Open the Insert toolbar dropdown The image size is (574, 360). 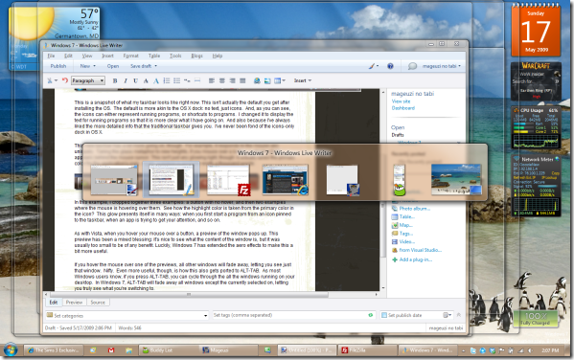coord(303,80)
